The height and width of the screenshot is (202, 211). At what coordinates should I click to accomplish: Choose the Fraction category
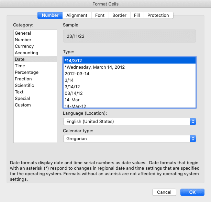(35, 79)
